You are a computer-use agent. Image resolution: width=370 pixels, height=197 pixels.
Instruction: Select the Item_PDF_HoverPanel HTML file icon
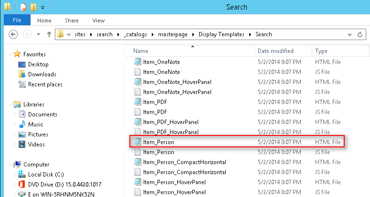[137, 122]
